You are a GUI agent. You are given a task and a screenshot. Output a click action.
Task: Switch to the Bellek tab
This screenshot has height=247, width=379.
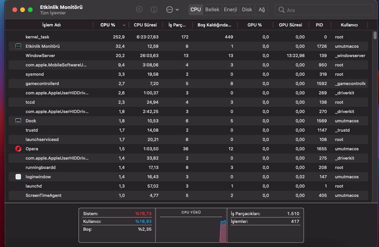[212, 10]
